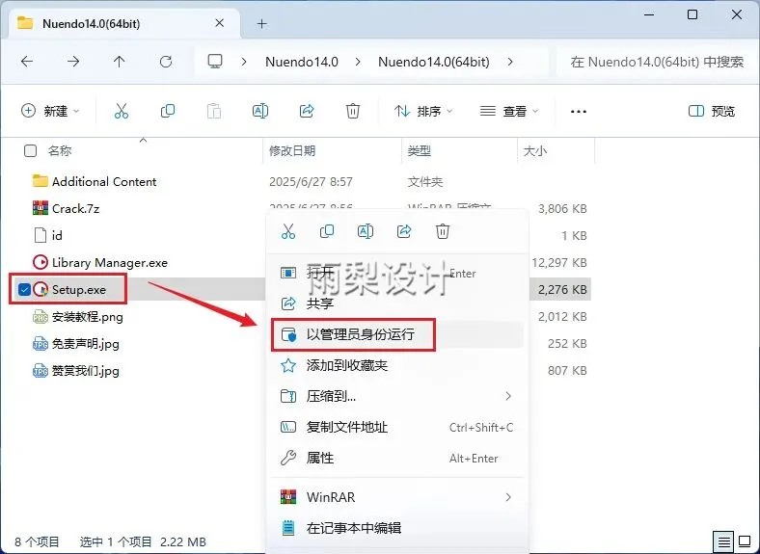Click the Rename icon in the toolbar

260,112
